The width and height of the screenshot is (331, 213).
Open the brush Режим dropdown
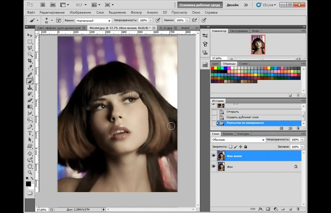[94, 20]
